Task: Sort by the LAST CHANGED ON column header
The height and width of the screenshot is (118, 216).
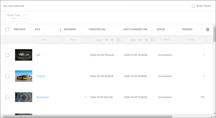Action: [x=135, y=29]
